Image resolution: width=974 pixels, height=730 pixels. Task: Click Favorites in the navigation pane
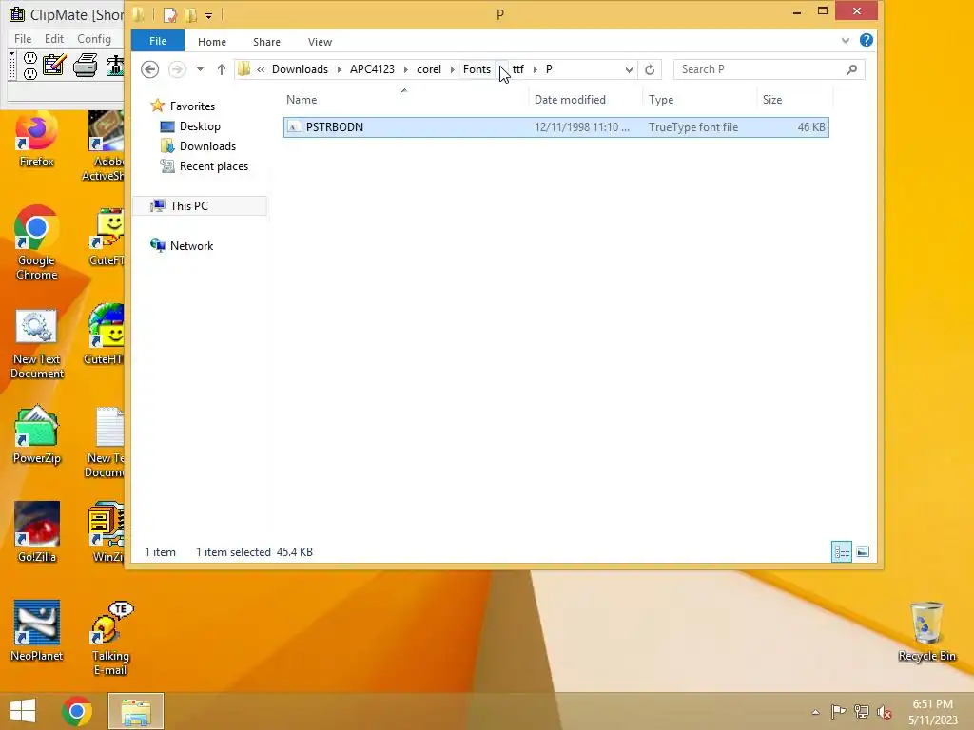[x=192, y=106]
